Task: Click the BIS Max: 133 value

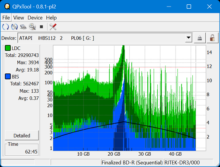Action: [x=29, y=91]
